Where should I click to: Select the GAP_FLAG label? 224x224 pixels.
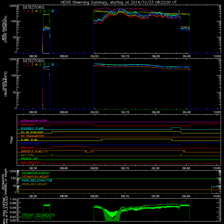pos(27,125)
